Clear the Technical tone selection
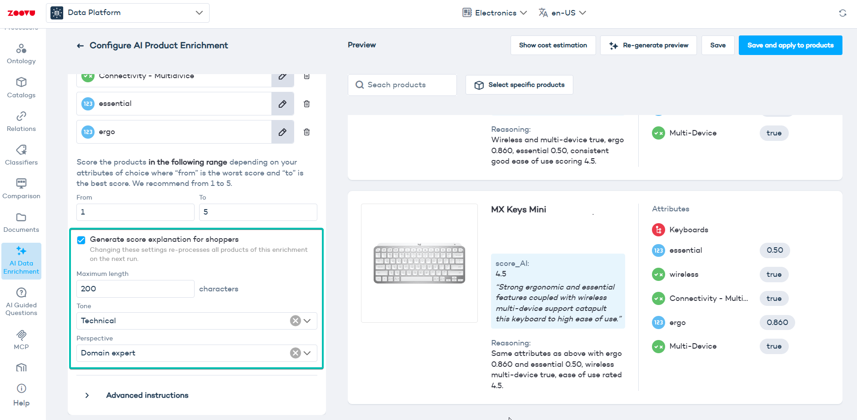This screenshot has height=420, width=857. tap(296, 321)
